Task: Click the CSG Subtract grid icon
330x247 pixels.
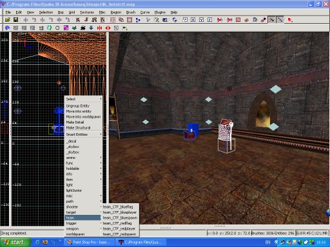Action: click(x=113, y=20)
